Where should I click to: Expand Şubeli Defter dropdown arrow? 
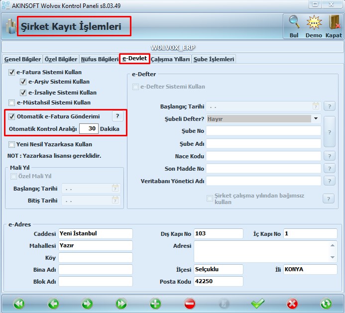coord(316,118)
